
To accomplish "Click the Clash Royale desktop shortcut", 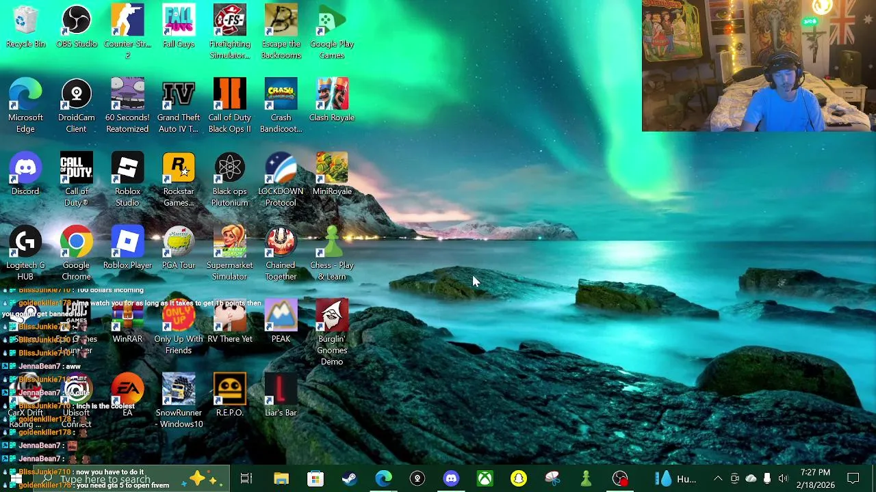I will click(x=332, y=101).
